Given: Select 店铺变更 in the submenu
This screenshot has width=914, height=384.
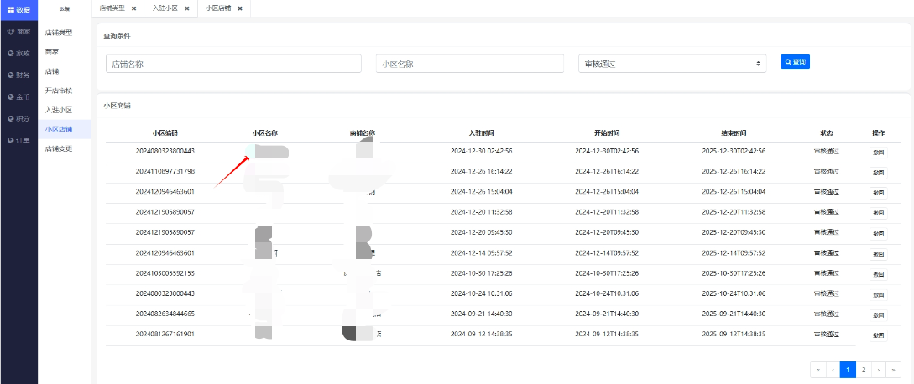Looking at the screenshot, I should (59, 148).
